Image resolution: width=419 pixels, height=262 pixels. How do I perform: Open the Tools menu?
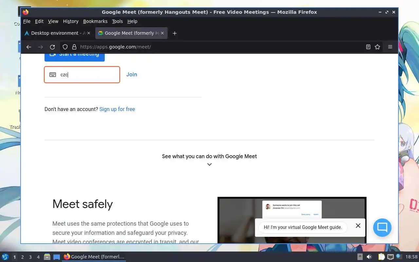click(117, 21)
